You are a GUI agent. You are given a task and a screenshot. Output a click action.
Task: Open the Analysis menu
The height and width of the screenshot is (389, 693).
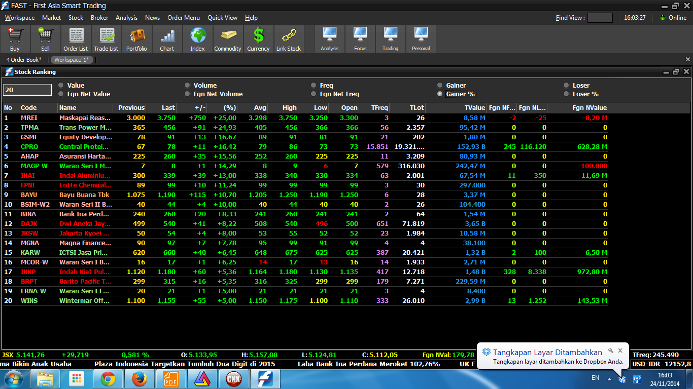click(x=126, y=17)
